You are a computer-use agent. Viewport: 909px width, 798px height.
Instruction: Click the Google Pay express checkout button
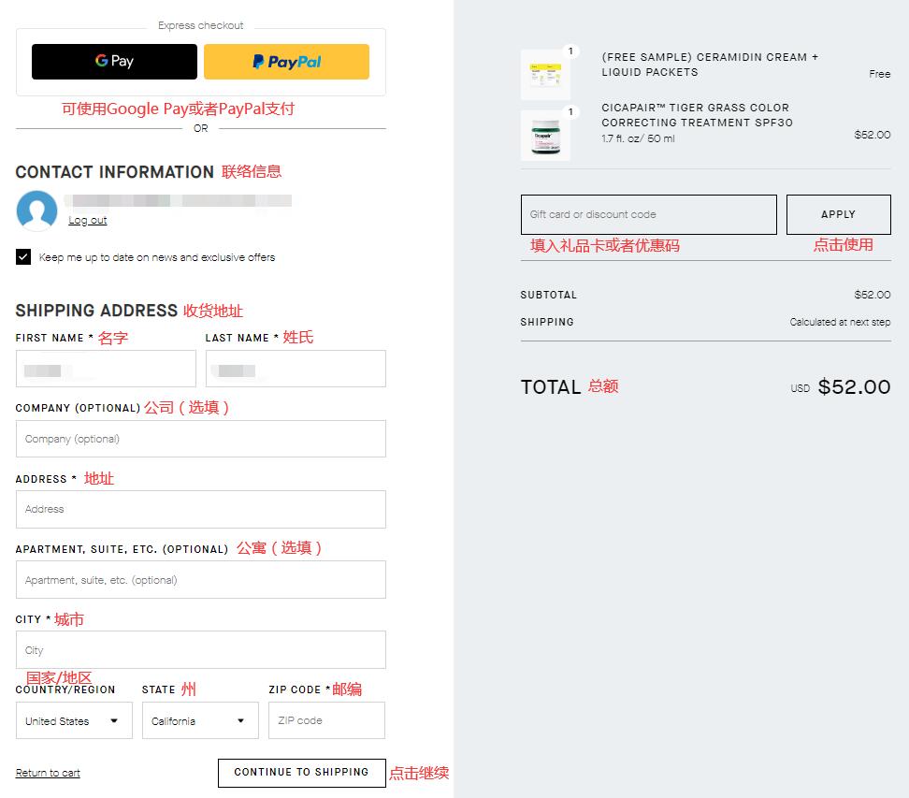(115, 62)
